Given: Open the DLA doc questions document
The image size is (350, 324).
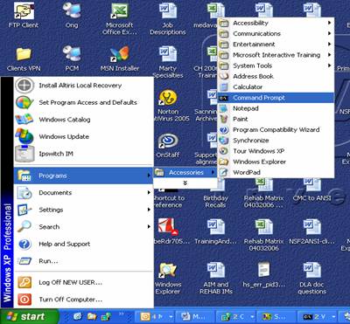Looking at the screenshot, I should click(x=311, y=279).
